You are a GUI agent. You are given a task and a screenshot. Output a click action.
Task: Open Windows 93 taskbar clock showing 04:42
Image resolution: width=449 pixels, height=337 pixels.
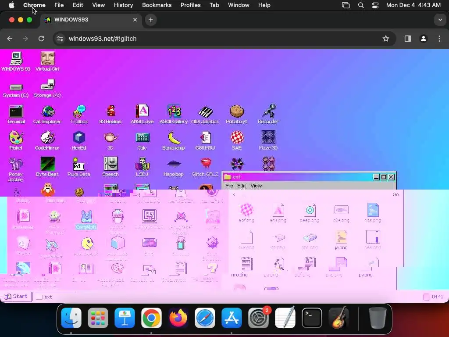point(437,297)
